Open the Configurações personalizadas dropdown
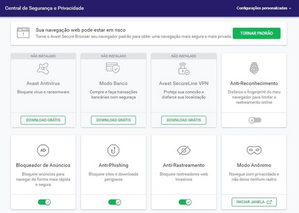 (263, 8)
